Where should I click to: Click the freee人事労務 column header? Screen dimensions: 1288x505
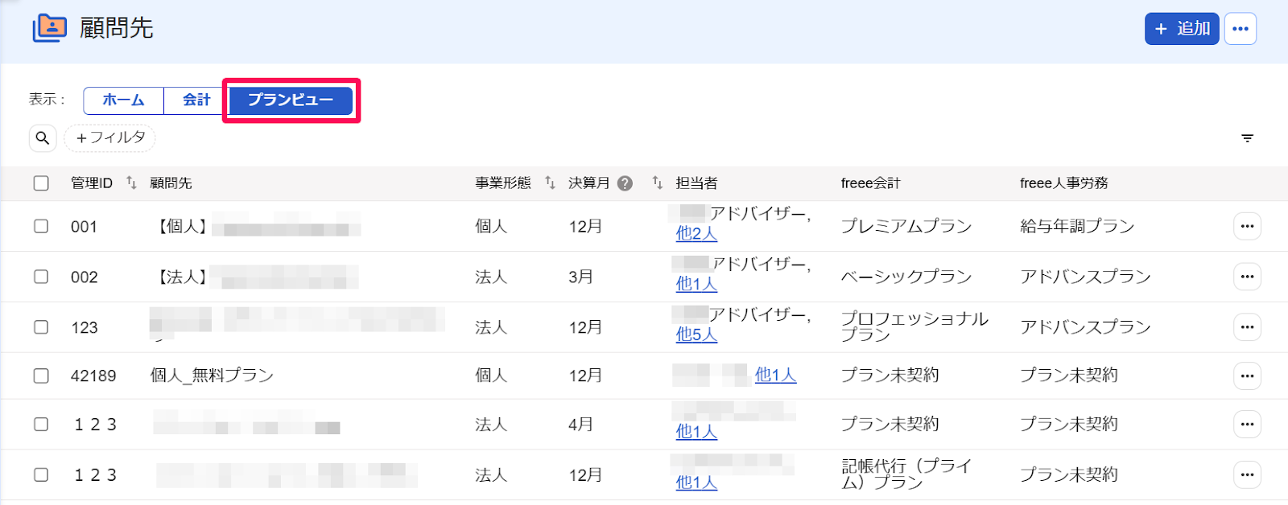click(1063, 183)
